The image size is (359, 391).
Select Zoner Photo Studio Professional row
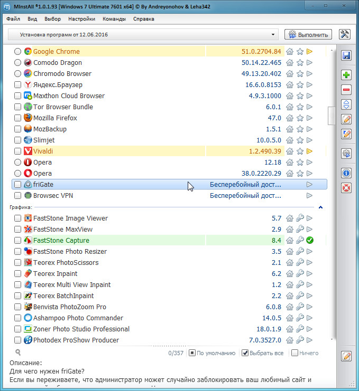[x=81, y=329]
